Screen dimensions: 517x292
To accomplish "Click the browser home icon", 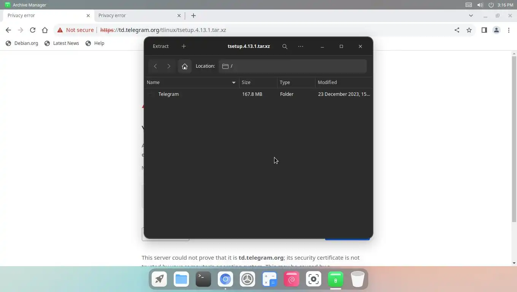I will point(45,30).
